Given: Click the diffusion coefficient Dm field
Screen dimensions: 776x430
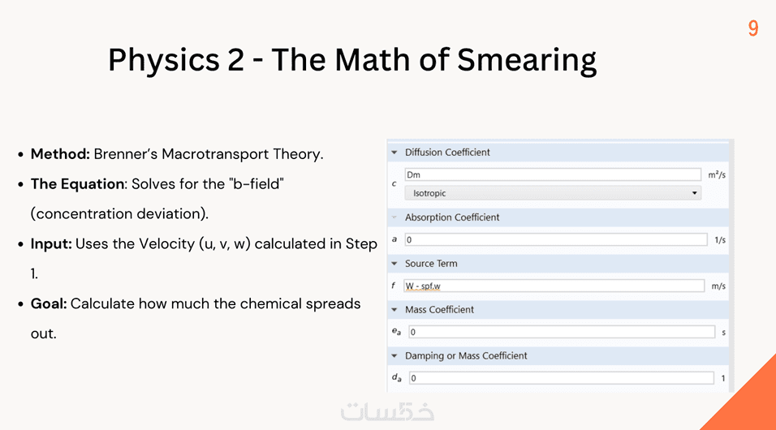Looking at the screenshot, I should [552, 174].
